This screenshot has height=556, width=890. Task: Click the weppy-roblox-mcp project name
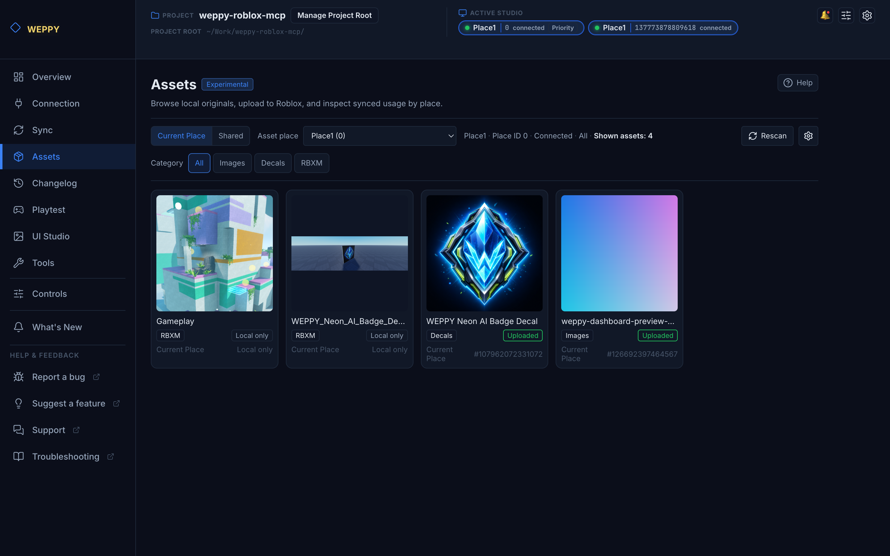click(x=242, y=15)
